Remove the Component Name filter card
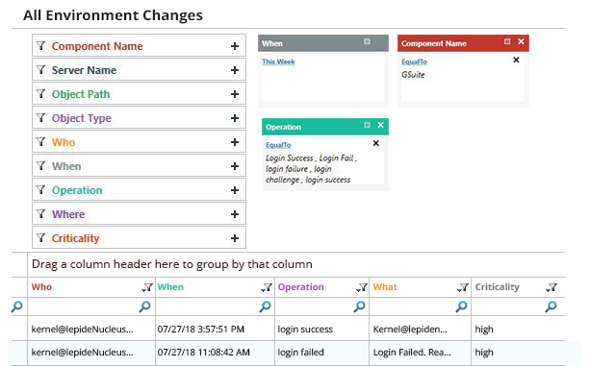The image size is (589, 367). (521, 41)
